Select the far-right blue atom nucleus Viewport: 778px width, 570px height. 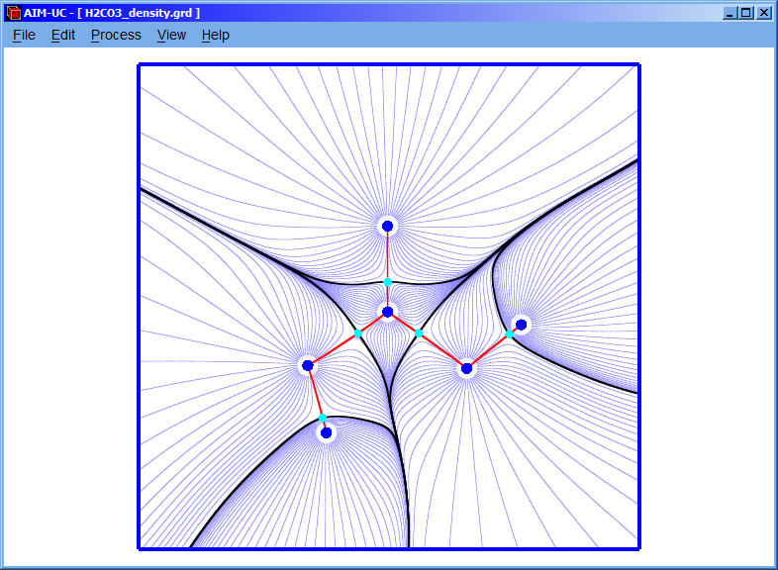tap(521, 324)
